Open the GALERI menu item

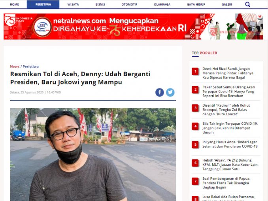tap(227, 4)
